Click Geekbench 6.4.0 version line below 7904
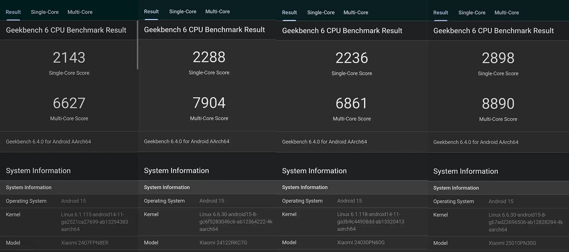Viewport: 569px width, 252px height. (187, 141)
